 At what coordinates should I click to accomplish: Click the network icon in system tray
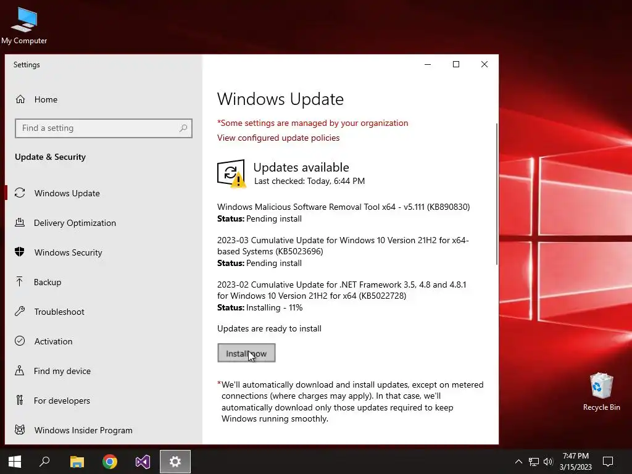[534, 462]
